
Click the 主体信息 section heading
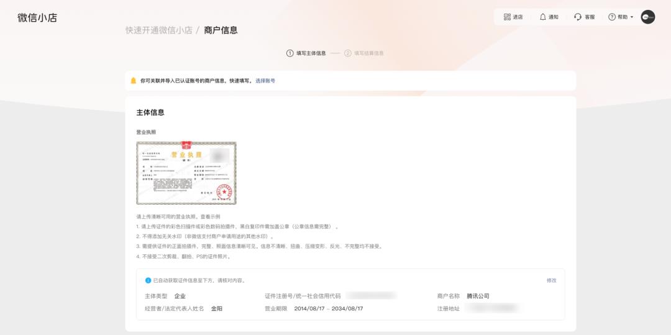coord(150,113)
